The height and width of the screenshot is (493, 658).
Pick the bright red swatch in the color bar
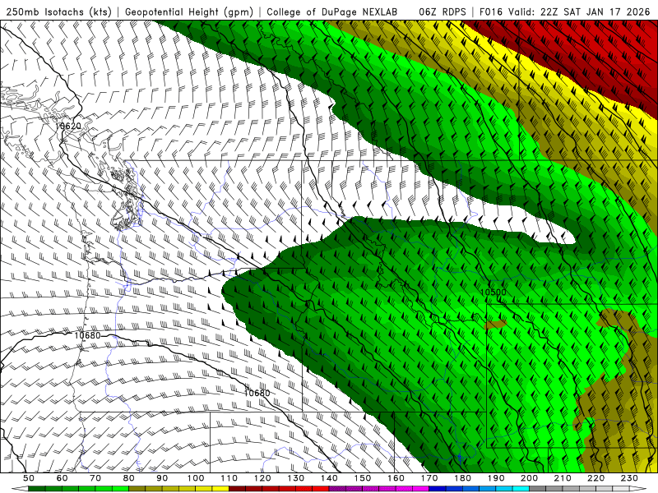coord(321,489)
